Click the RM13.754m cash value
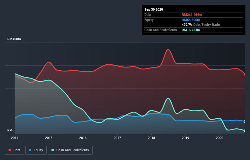 coord(191,30)
